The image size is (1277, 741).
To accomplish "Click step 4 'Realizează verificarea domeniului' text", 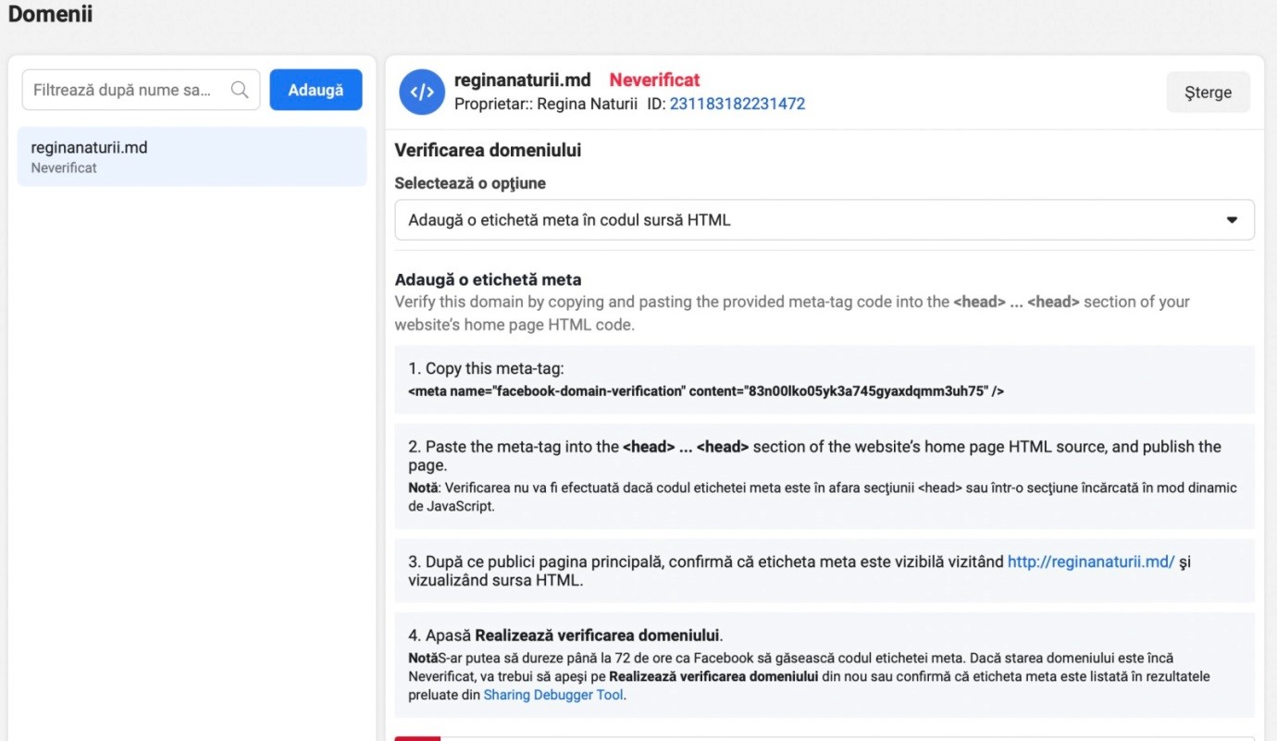I will pos(597,636).
